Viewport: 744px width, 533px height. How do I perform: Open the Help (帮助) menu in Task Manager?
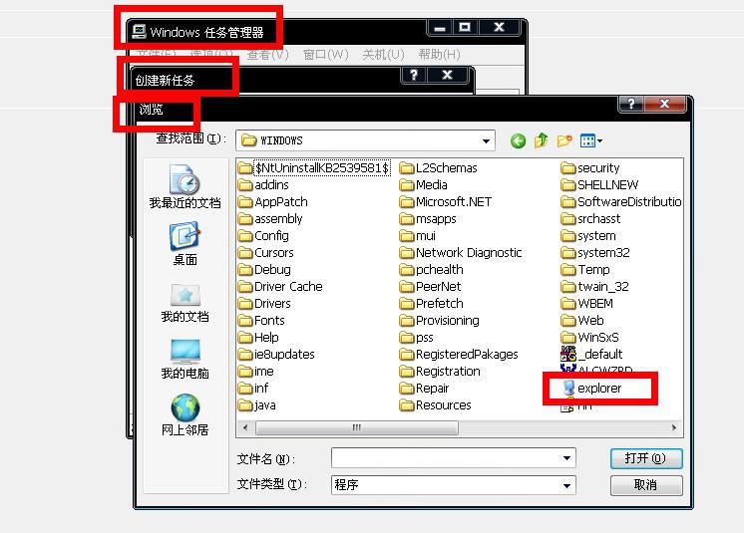[440, 55]
